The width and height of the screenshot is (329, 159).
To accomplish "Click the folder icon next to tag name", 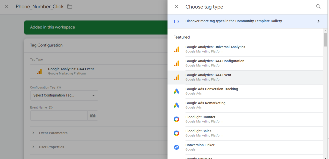I will 70,7.
